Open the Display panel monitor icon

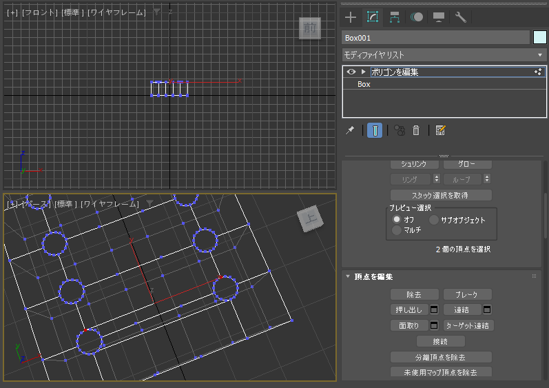pos(439,17)
